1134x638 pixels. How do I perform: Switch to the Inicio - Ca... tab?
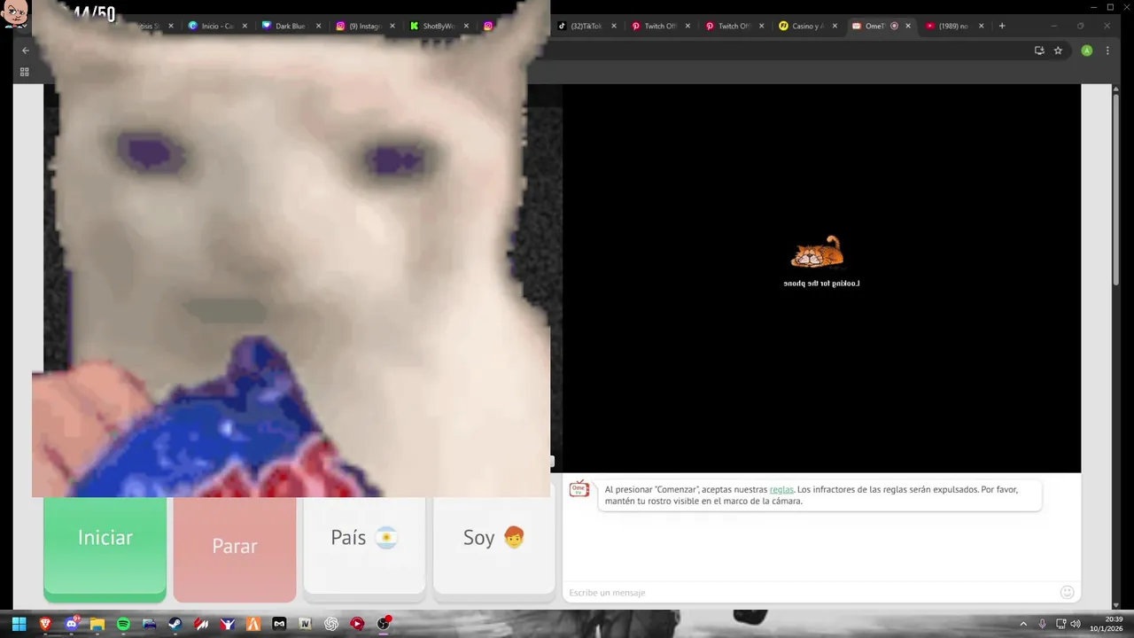click(x=216, y=26)
